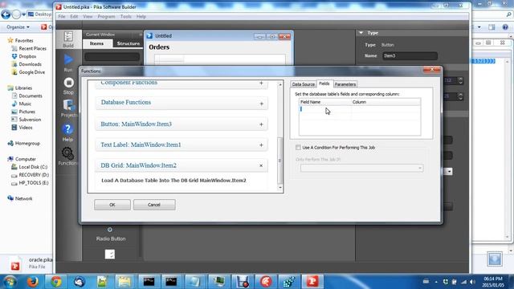The height and width of the screenshot is (289, 514).
Task: Click the Items search field
Action: pos(112,57)
